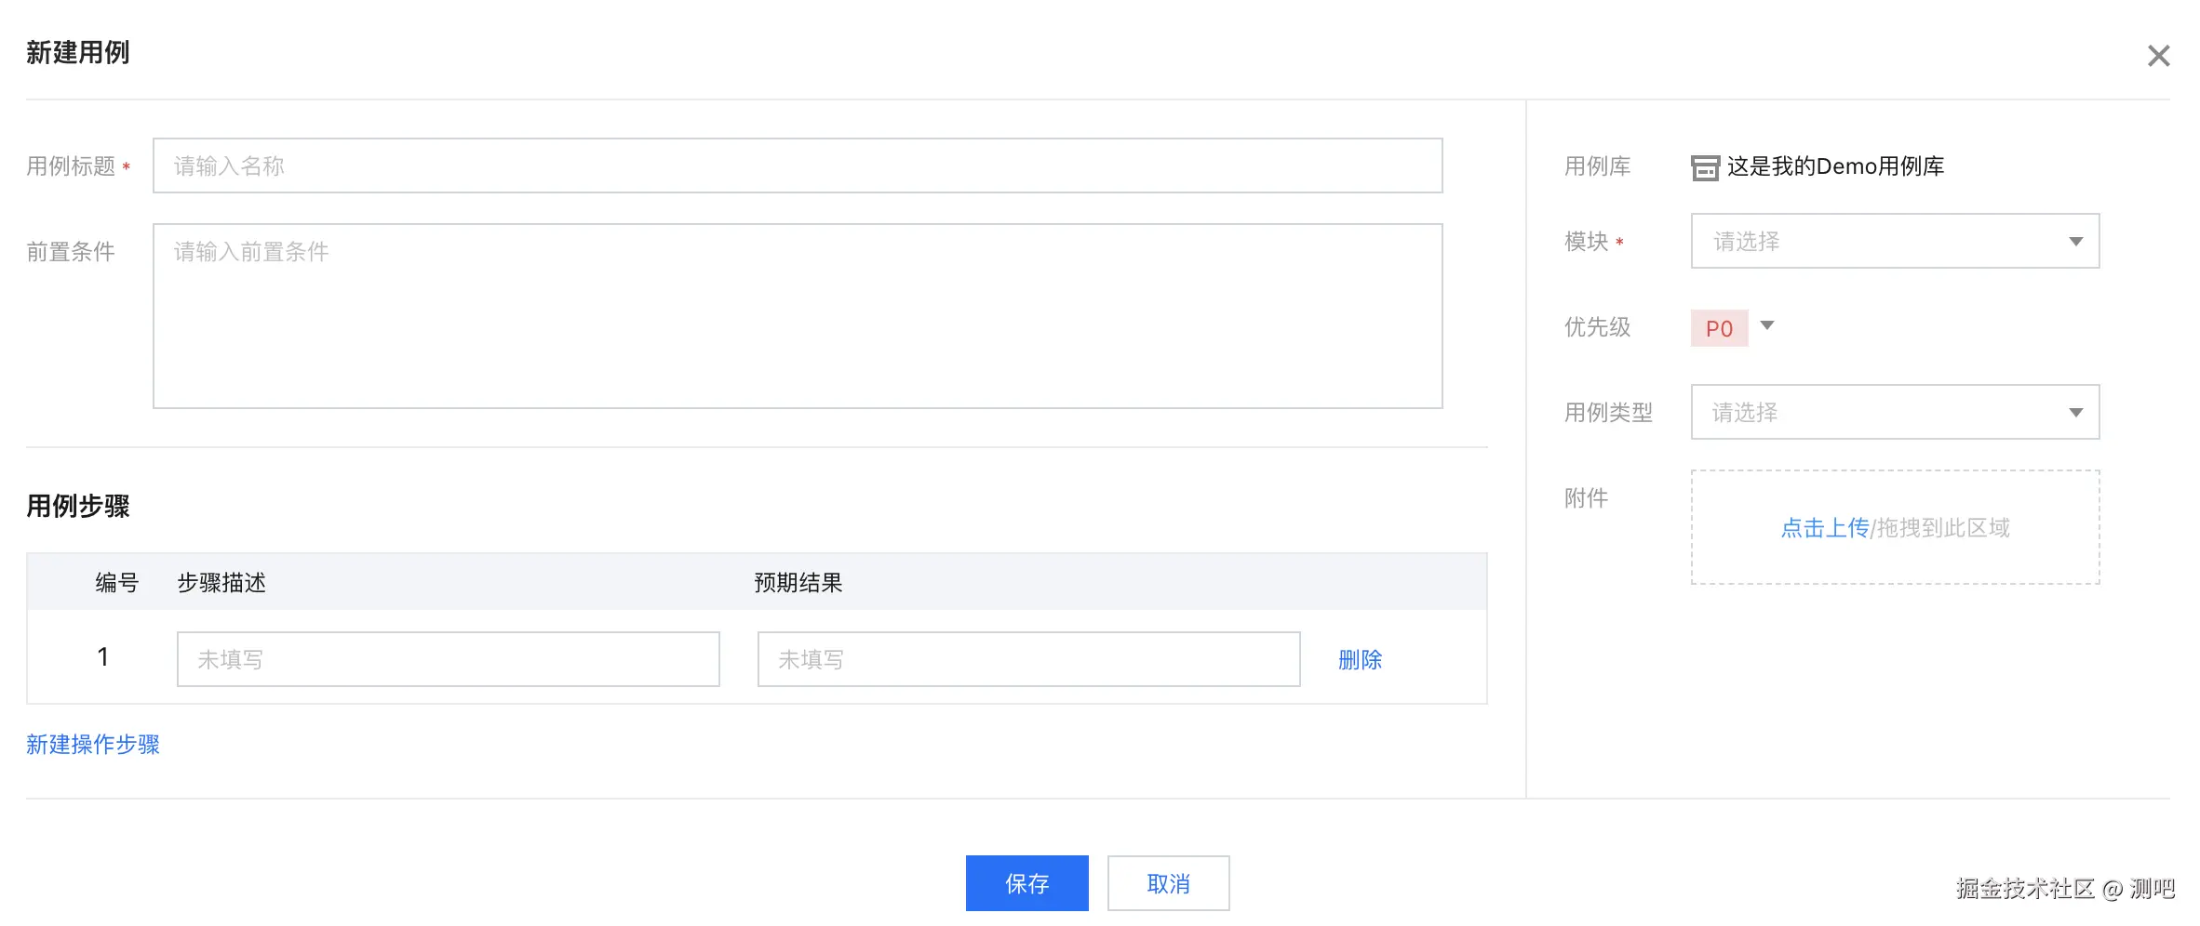Viewport: 2200px width, 926px height.
Task: Click the 步骤描述 column header
Action: point(221,583)
